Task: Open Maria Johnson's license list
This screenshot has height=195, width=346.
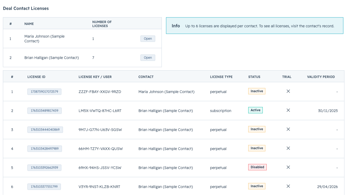Action: [x=148, y=39]
